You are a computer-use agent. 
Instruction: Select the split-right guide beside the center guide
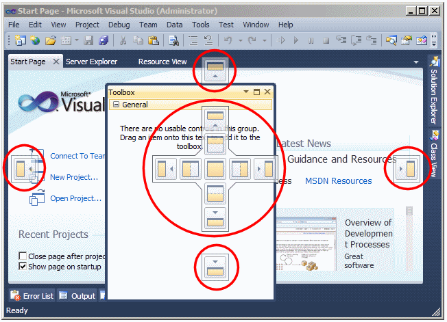pos(240,169)
